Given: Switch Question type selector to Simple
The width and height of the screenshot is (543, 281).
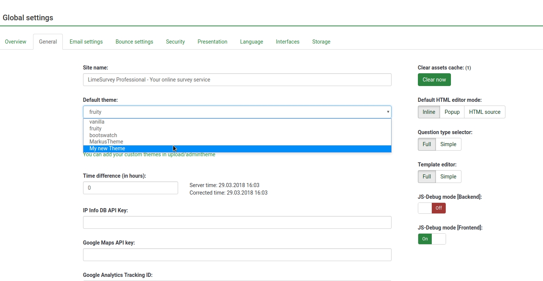Looking at the screenshot, I should pyautogui.click(x=448, y=144).
